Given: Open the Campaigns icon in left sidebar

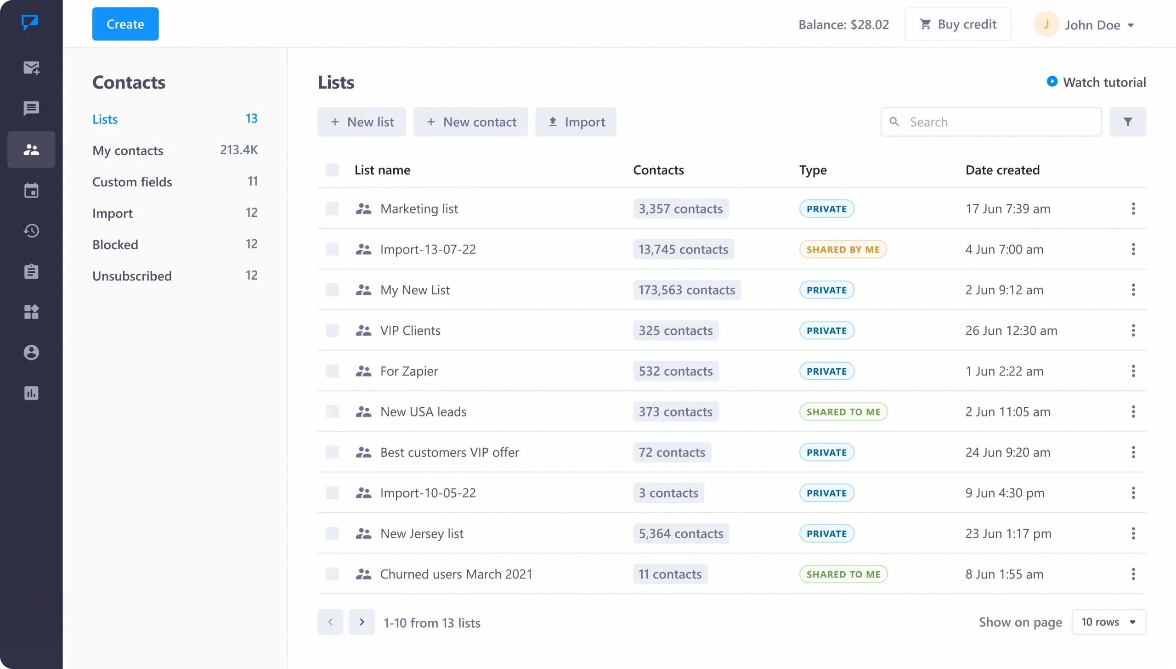Looking at the screenshot, I should [x=31, y=67].
